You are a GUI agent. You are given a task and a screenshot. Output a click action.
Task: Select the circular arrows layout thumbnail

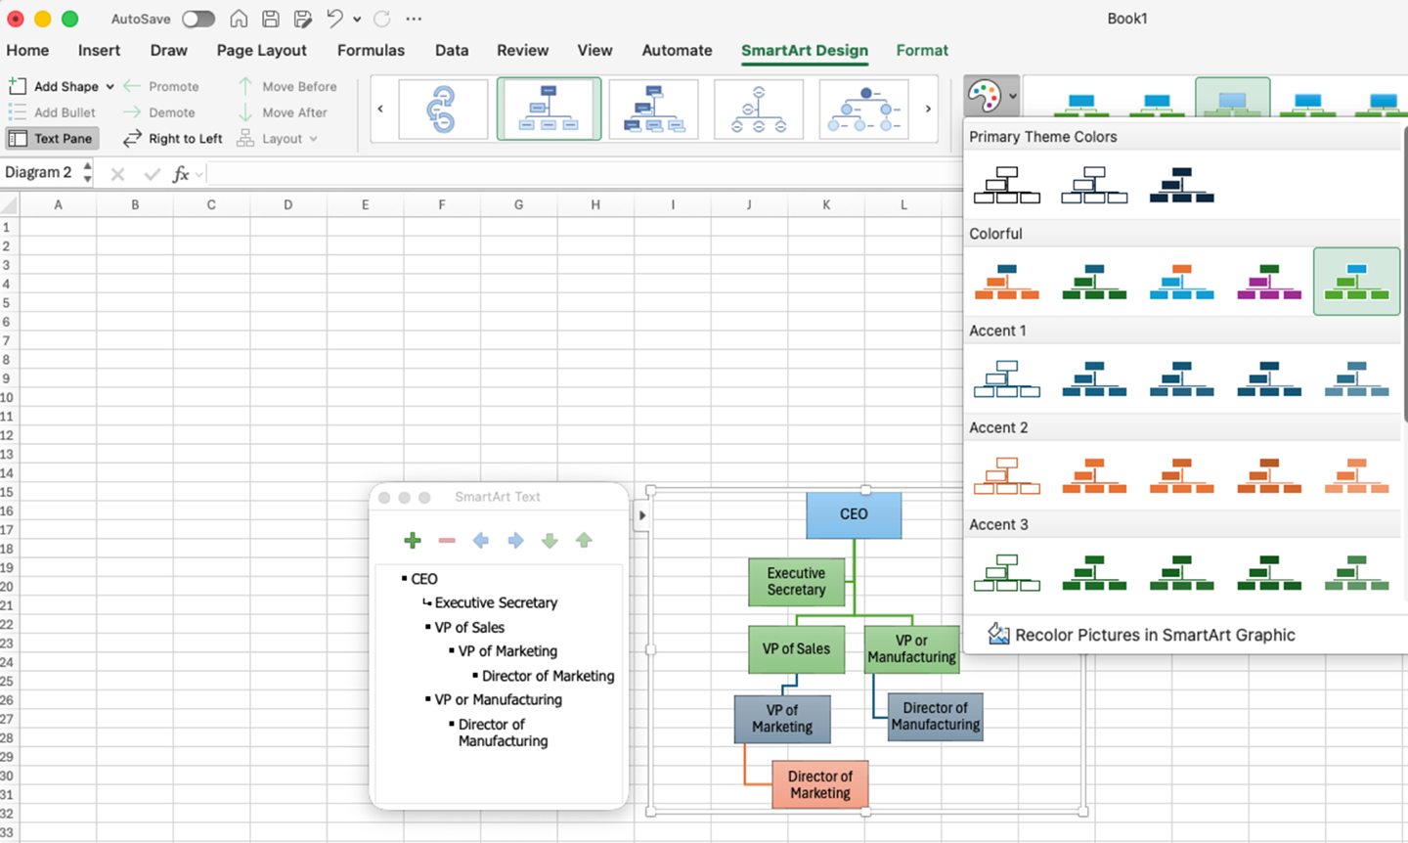pos(443,109)
